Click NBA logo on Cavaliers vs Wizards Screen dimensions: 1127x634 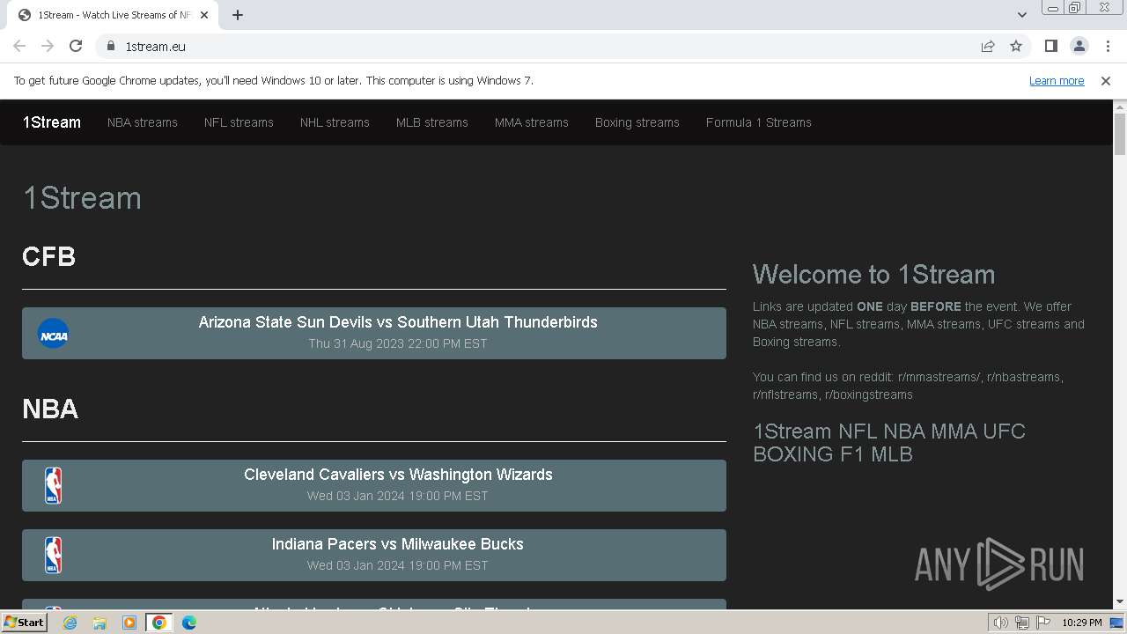(x=53, y=485)
